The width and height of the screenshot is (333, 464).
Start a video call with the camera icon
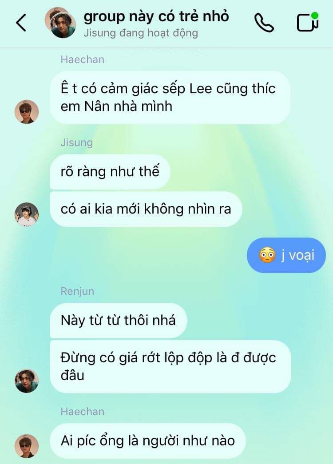[308, 22]
